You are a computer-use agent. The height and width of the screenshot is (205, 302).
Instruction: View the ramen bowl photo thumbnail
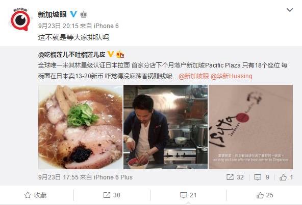coord(80,127)
